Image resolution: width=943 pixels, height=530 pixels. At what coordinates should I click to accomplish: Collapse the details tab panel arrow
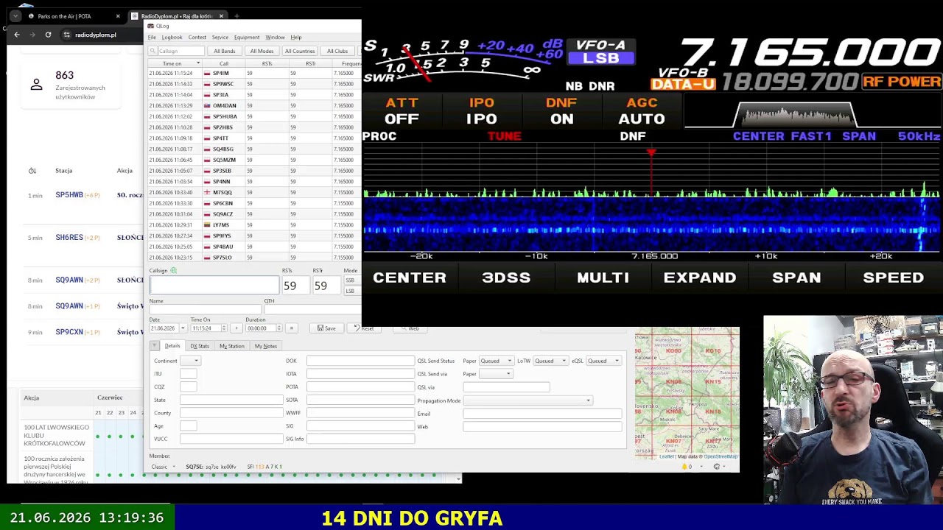(155, 346)
